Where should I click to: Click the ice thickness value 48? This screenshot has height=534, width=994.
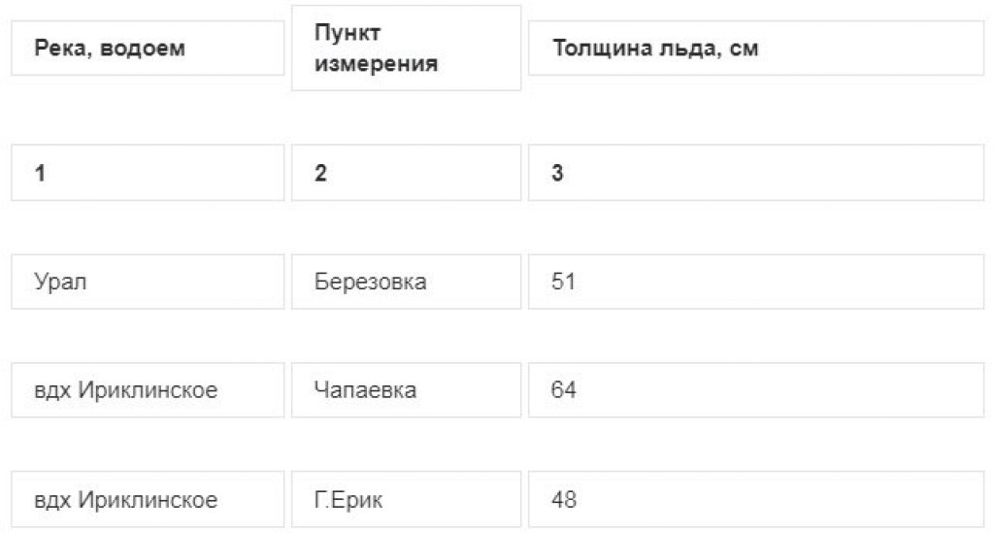pos(564,499)
